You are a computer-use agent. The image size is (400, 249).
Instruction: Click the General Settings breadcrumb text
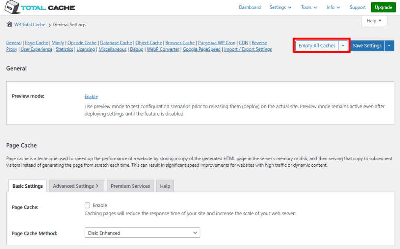coord(70,25)
